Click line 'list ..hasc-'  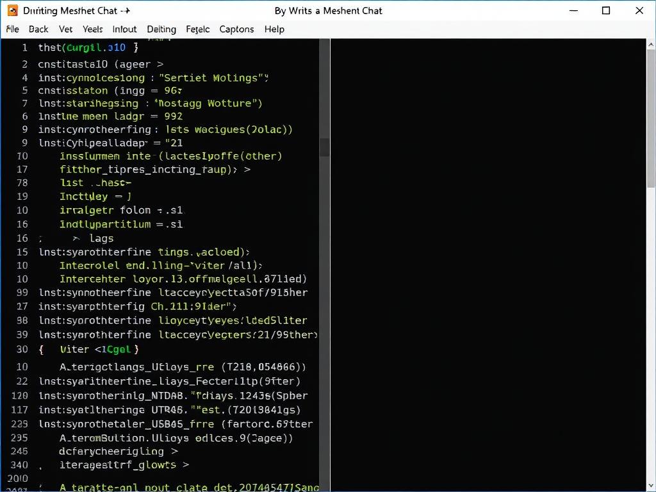click(x=96, y=183)
